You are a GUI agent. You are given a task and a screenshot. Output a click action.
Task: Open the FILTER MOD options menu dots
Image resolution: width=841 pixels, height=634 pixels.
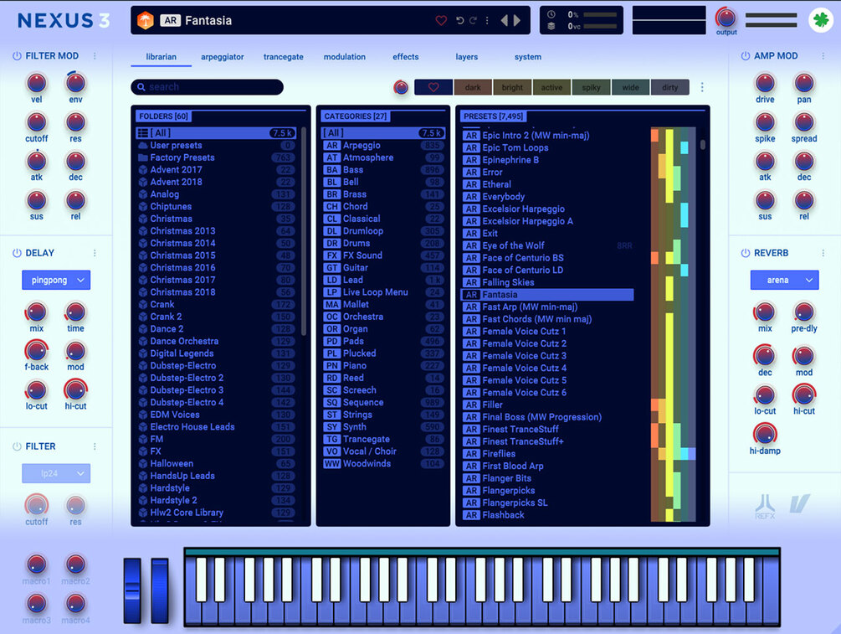tap(95, 56)
